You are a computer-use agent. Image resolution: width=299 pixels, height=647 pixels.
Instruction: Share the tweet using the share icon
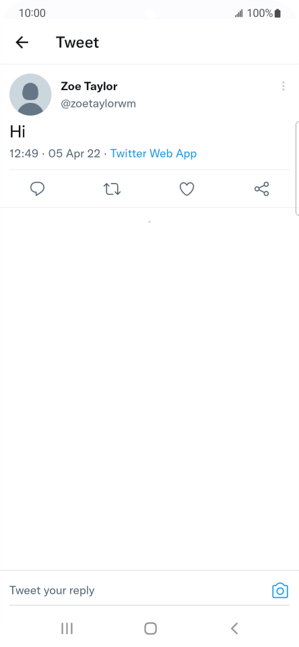261,189
